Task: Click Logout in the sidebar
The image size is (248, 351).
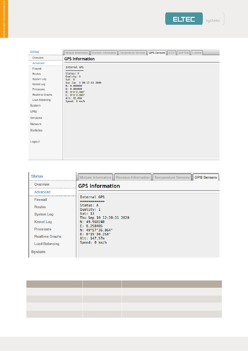Action: 35,142
